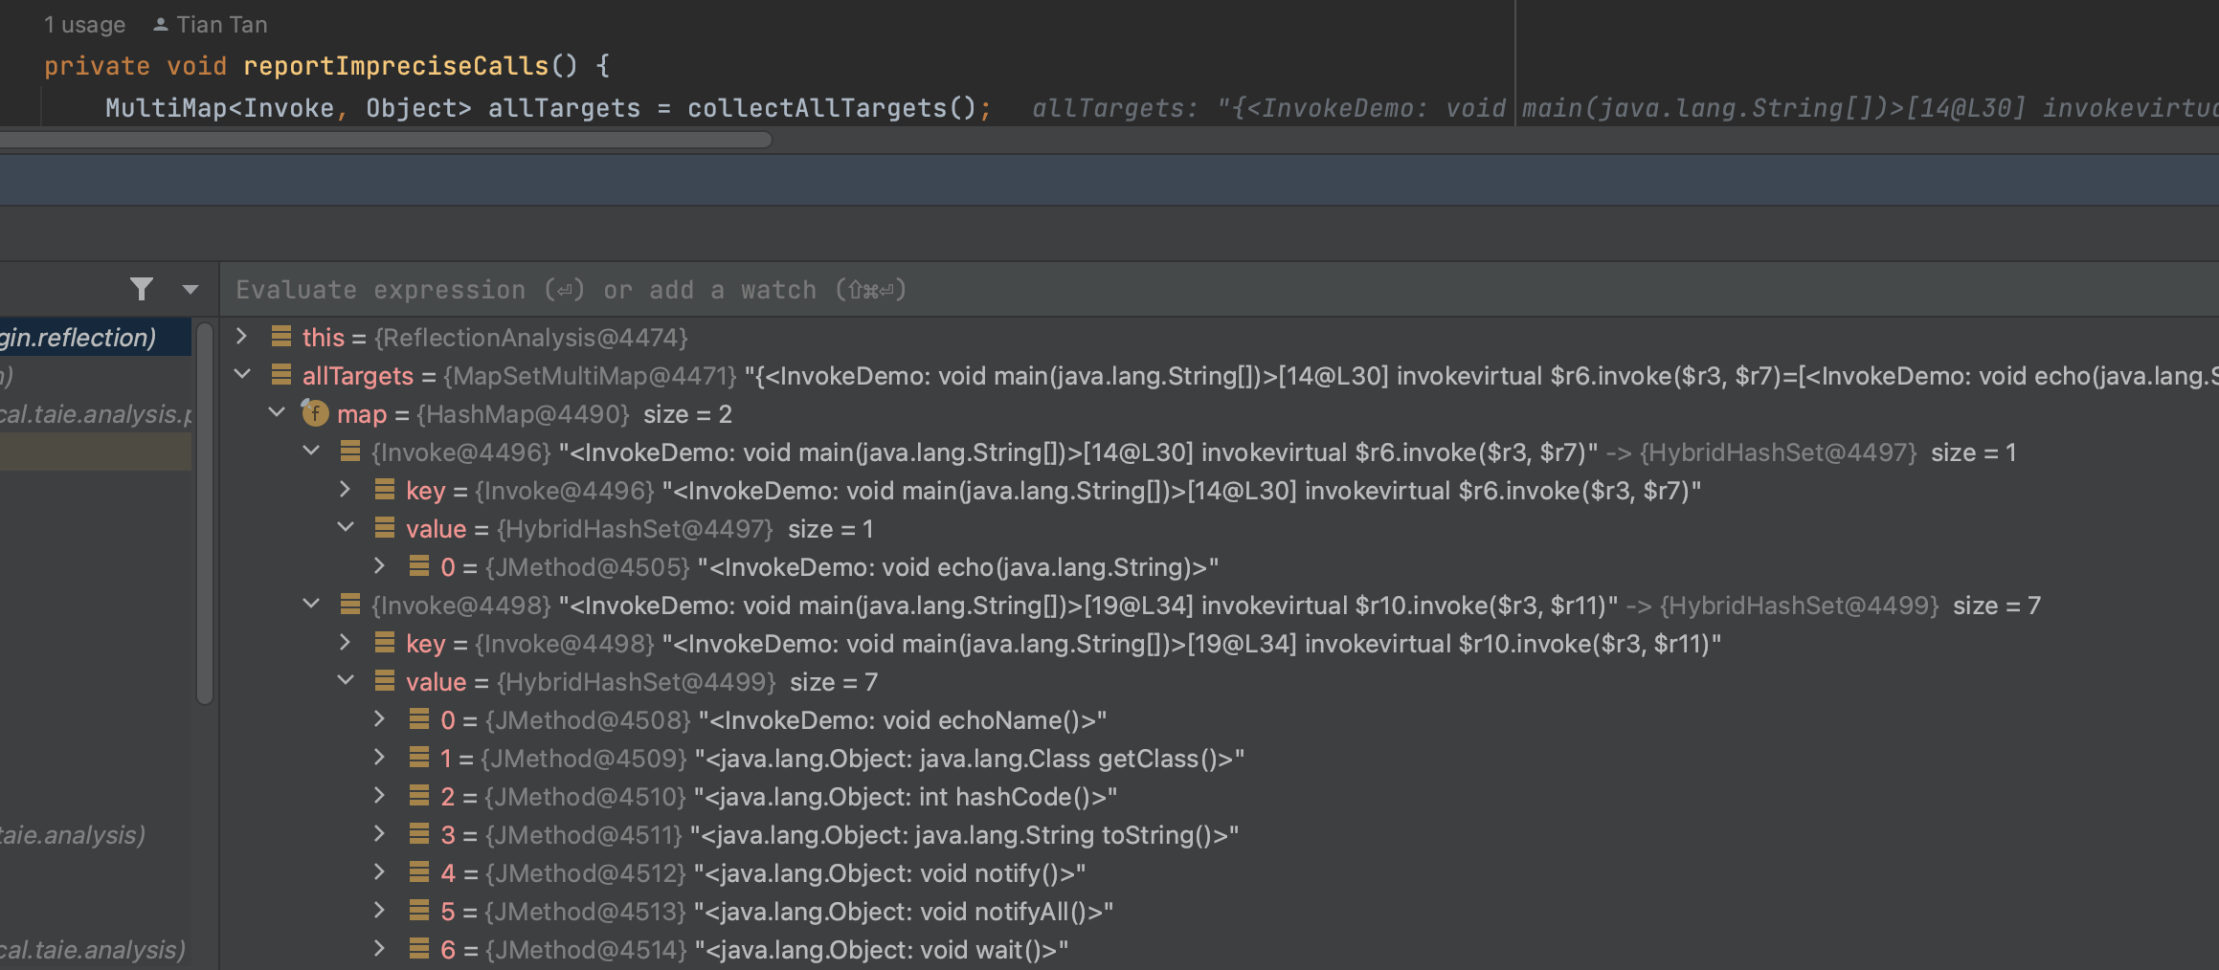This screenshot has height=970, width=2219.
Task: Collapse the value HybridHashSet@4499 node
Action: [346, 681]
